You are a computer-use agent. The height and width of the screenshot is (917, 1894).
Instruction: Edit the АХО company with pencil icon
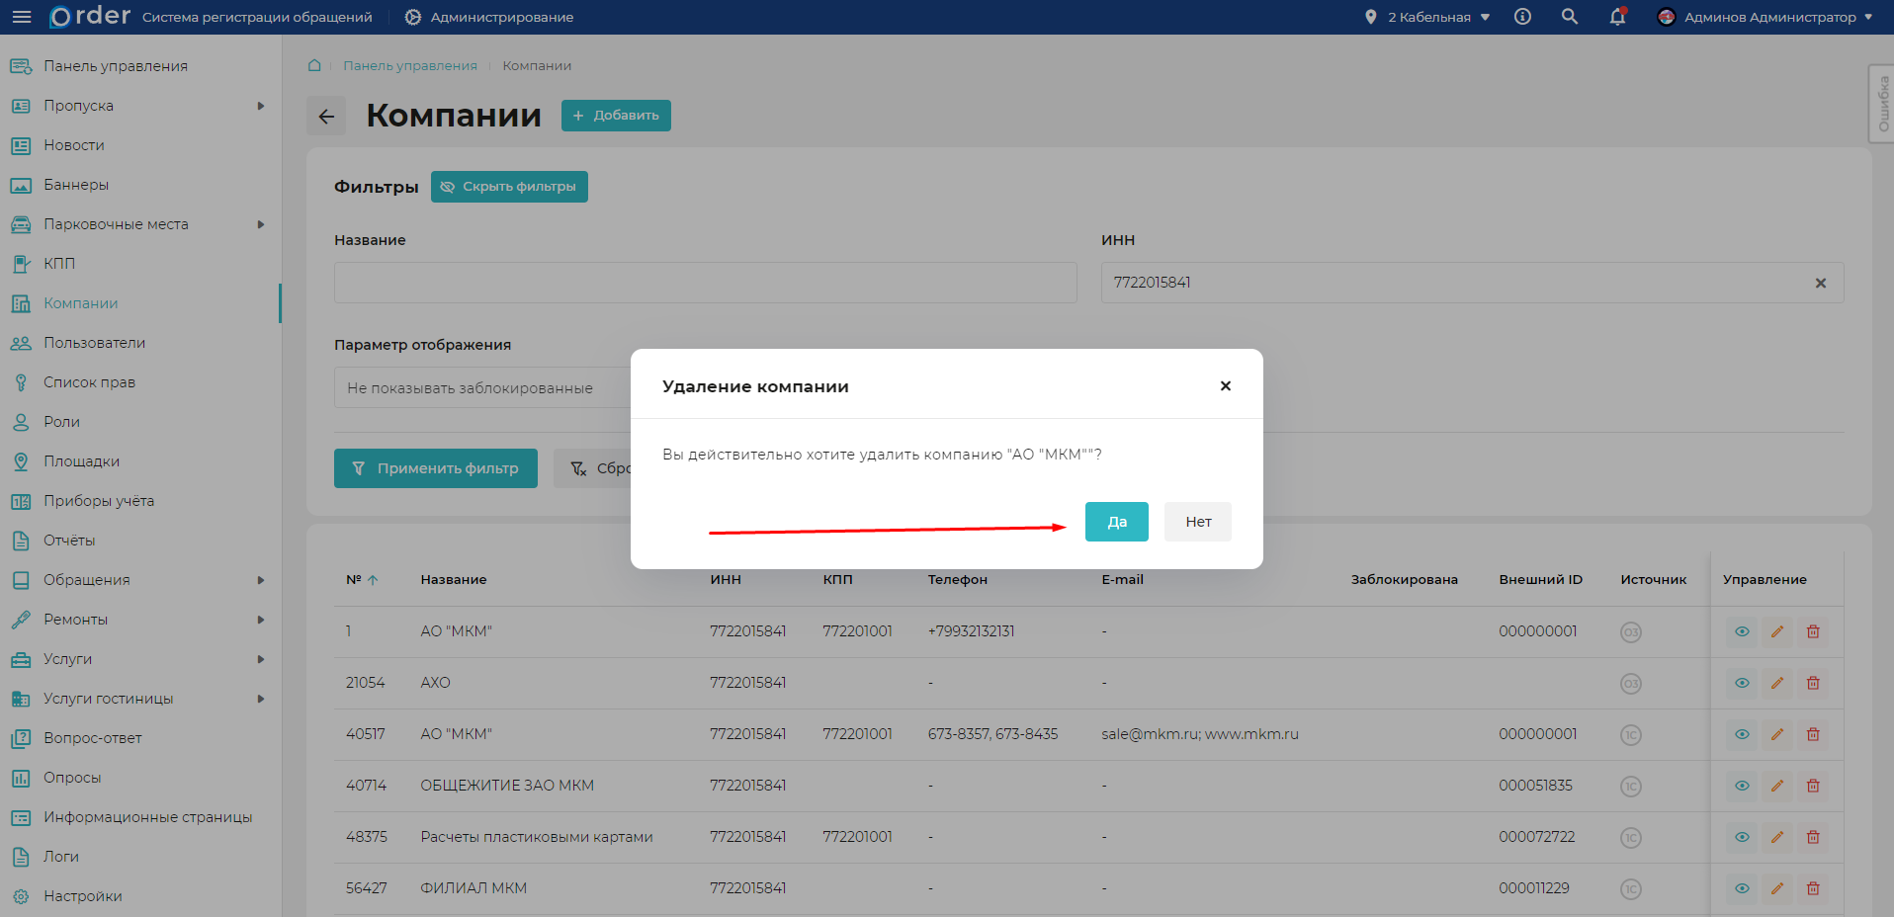click(1776, 683)
